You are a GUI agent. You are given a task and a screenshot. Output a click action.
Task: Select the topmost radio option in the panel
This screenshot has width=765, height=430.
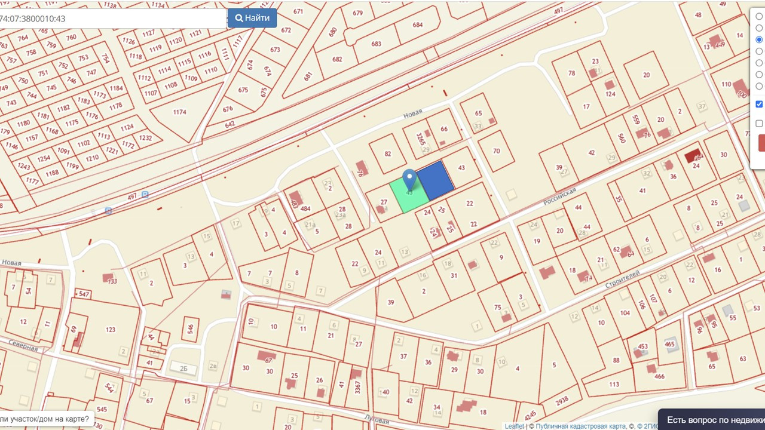coord(759,16)
